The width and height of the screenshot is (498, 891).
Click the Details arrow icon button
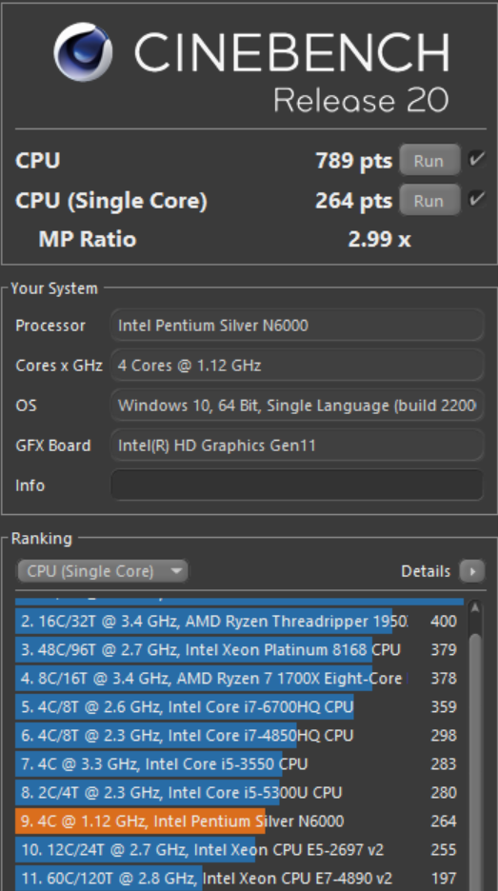point(472,571)
